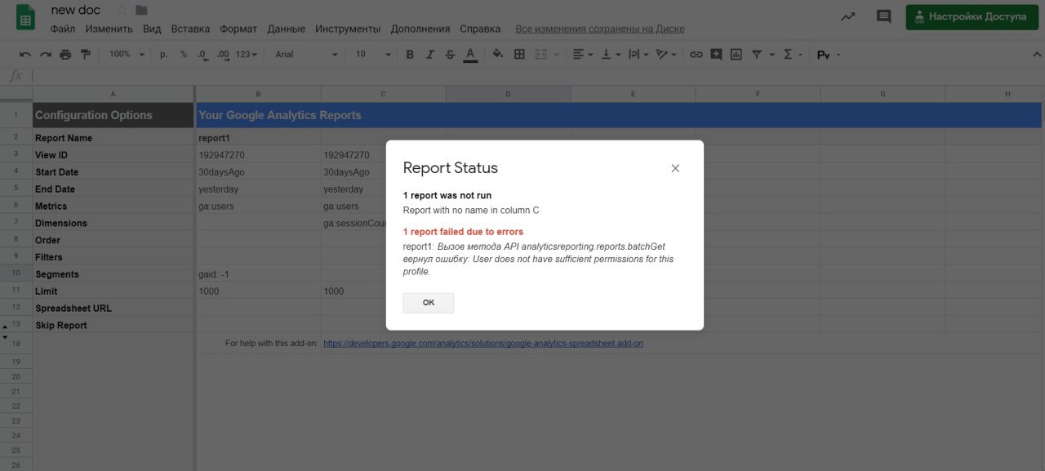Open the Arial font dropdown

(306, 55)
